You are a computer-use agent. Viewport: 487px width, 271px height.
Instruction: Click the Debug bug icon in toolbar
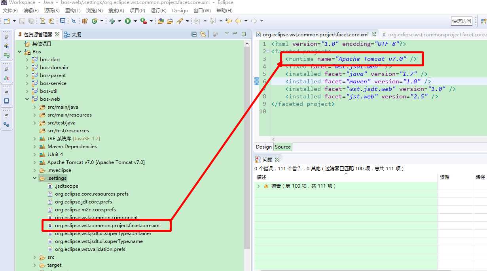click(112, 21)
